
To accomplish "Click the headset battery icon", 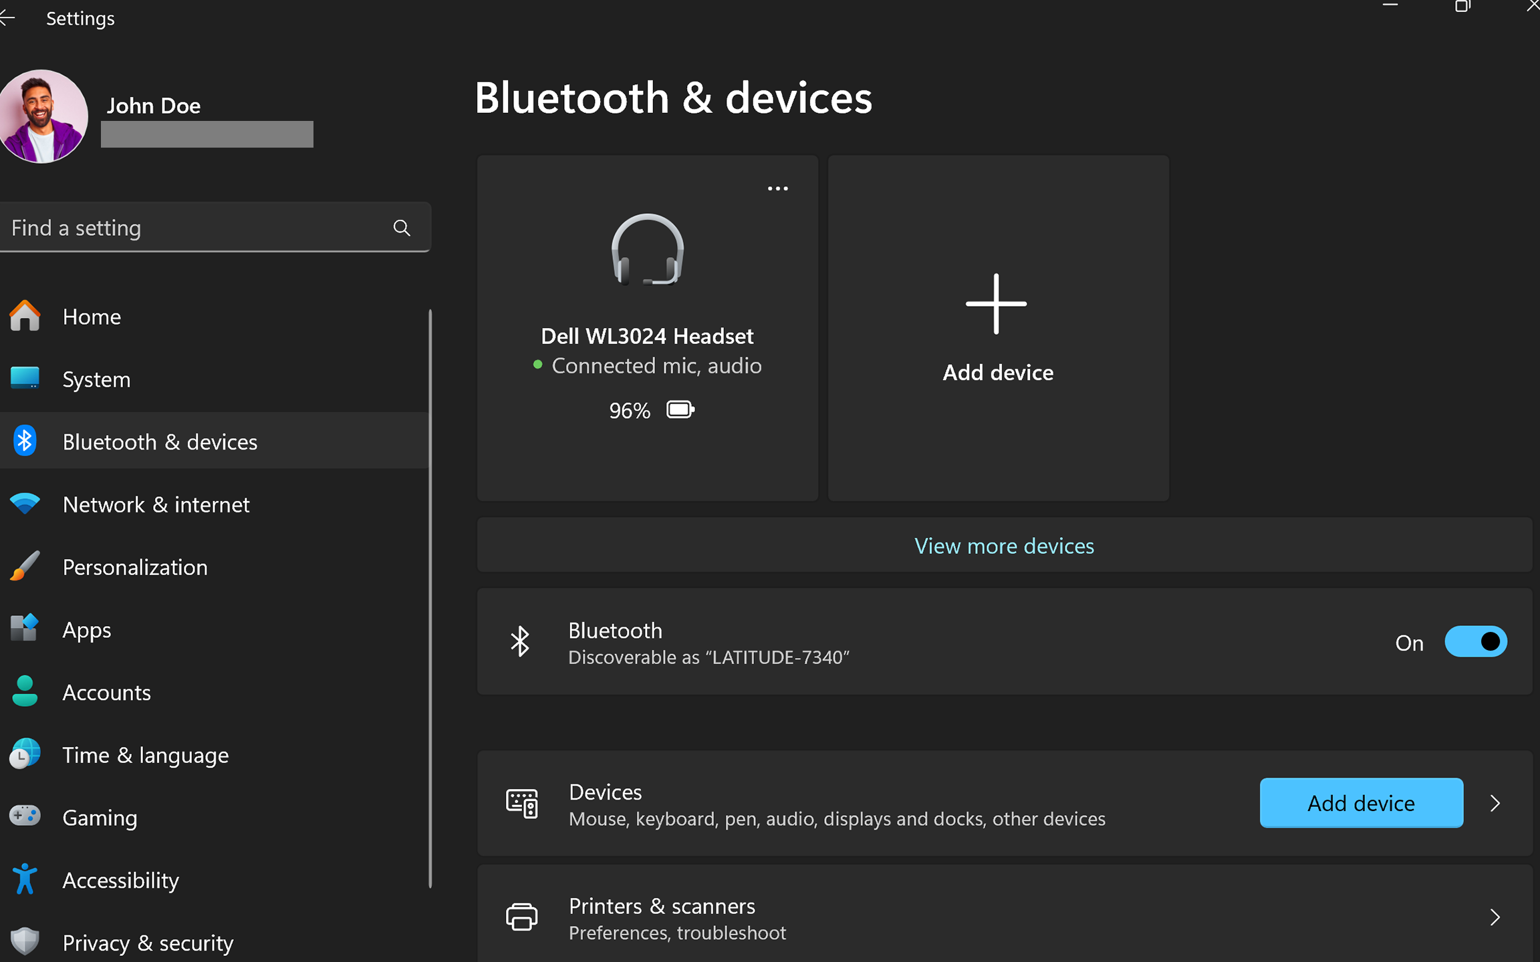I will click(x=680, y=410).
